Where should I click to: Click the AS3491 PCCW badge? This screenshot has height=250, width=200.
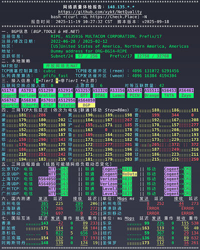coord(134,93)
